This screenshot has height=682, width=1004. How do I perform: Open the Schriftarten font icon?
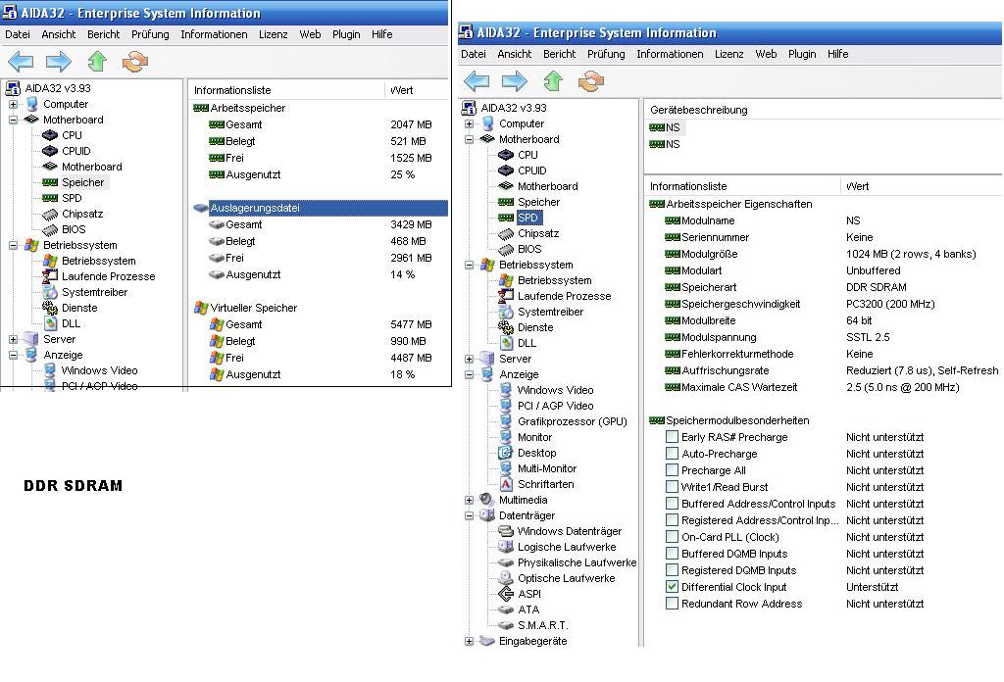[x=506, y=484]
